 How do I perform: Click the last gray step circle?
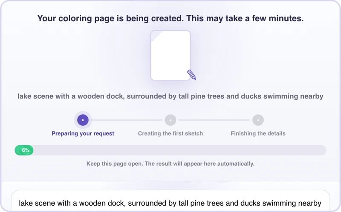pyautogui.click(x=258, y=120)
